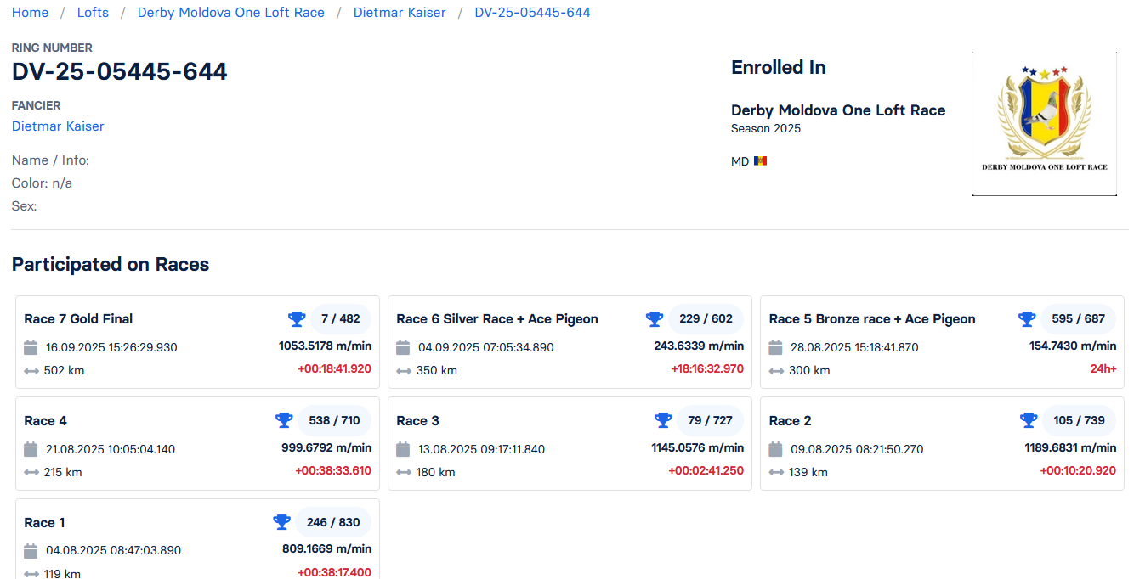Image resolution: width=1134 pixels, height=579 pixels.
Task: Click the distance arrows icon beside 350 km
Action: [404, 371]
